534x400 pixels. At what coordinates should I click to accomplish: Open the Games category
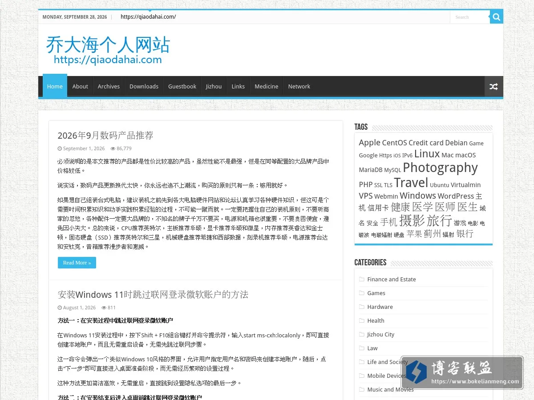(376, 293)
